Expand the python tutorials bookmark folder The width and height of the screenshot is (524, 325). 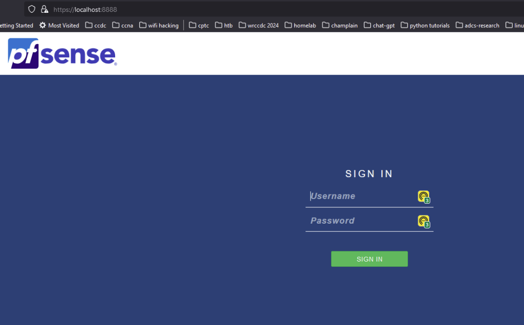coord(425,25)
